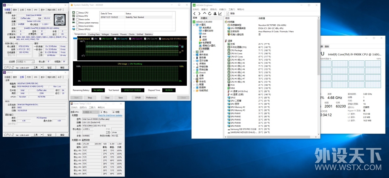
Task: Select 传感器 sensor node in AIDA64 tree
Action: click(x=204, y=49)
